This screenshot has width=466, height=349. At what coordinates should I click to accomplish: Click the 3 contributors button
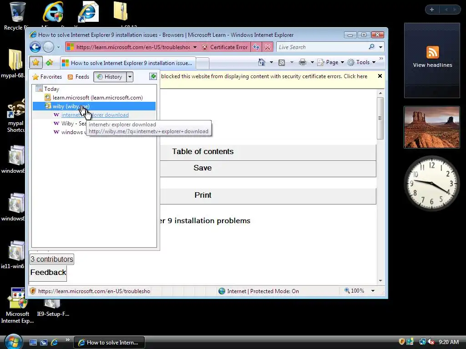coord(52,259)
